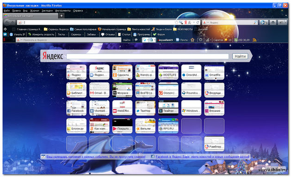Viewport: 291px width, 177px height.
Task: Open the Facebook visual bookmark thumbnail
Action: 76,108
